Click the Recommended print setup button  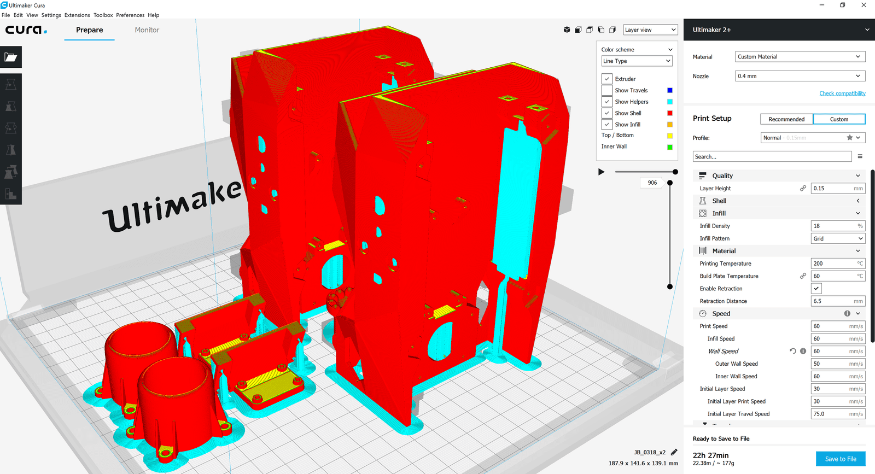[x=786, y=119]
